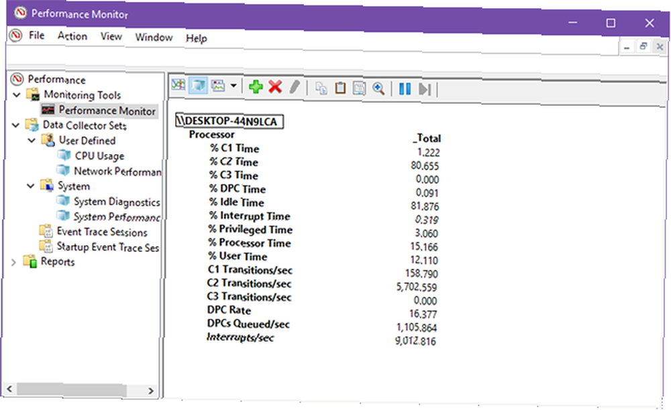
Task: Select the % Idle Time counter
Action: point(236,202)
